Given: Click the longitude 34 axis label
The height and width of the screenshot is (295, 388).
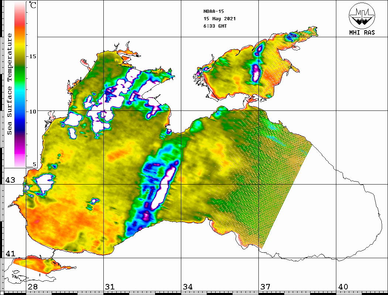Looking at the screenshot, I should click(188, 287).
